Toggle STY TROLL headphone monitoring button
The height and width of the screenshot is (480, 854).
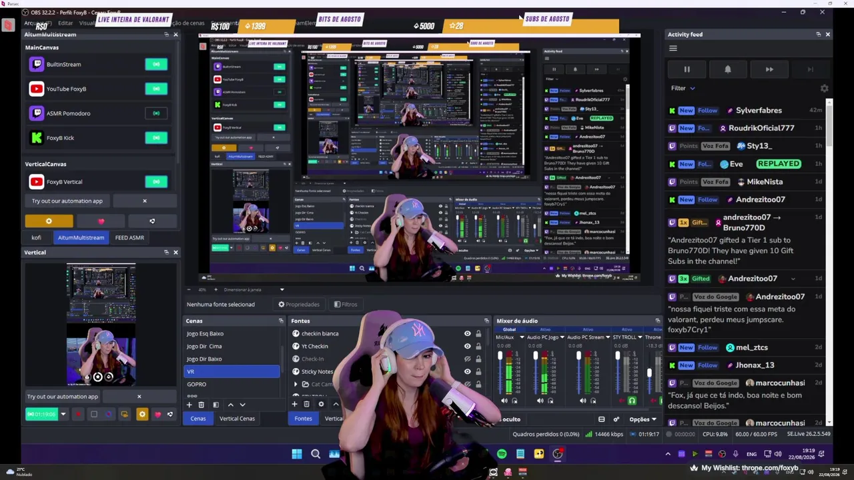(x=632, y=401)
